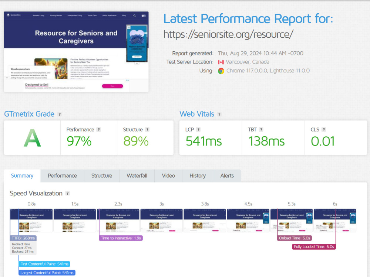Screen dimensions: 370x277
Task: Open the Video tab
Action: click(x=168, y=176)
